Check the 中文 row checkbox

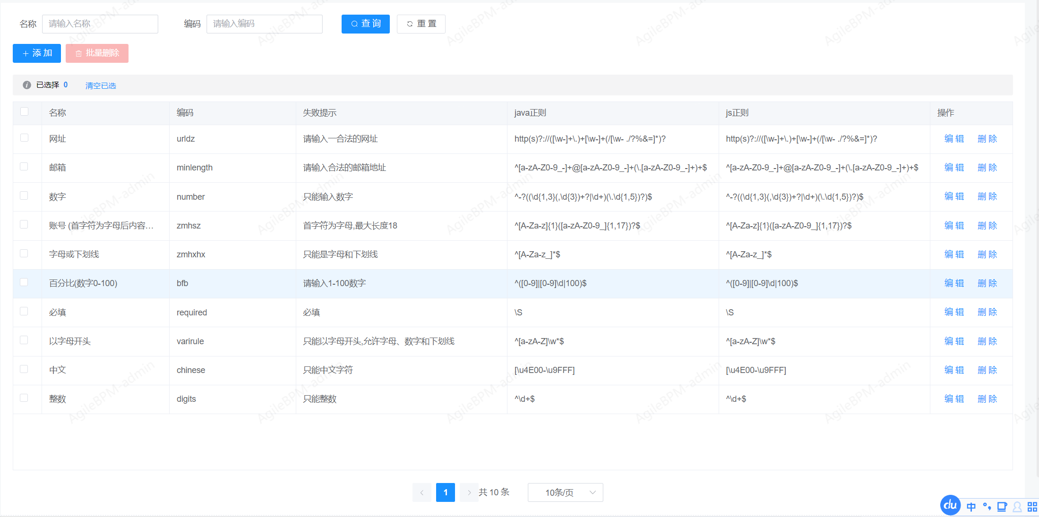(x=25, y=369)
